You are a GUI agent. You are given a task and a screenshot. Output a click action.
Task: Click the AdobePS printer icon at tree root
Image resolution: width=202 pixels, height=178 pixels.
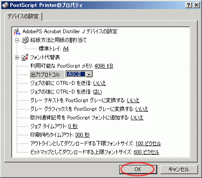point(17,31)
